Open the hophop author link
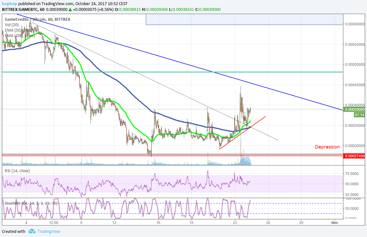 tap(9, 4)
